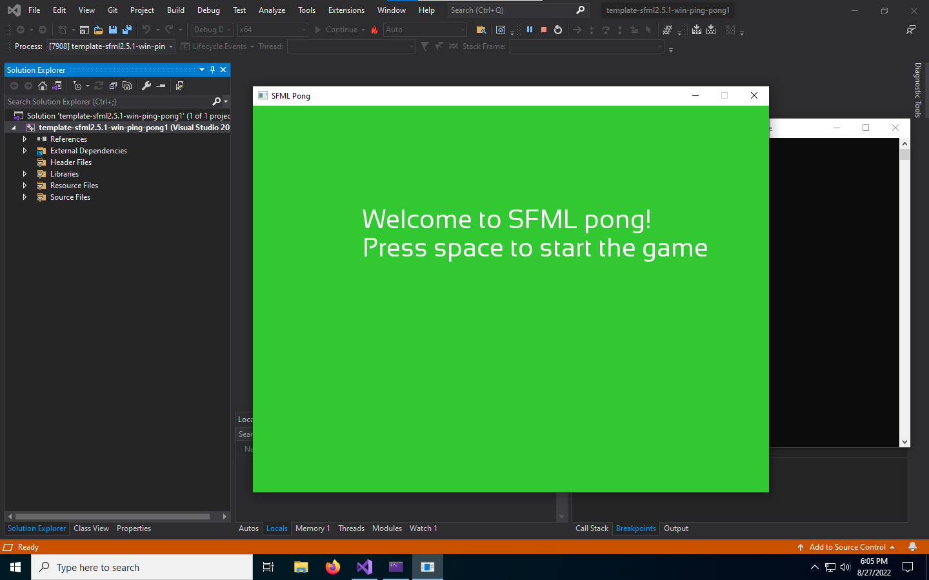Expand the Resource Files node
Viewport: 929px width, 580px height.
point(25,186)
